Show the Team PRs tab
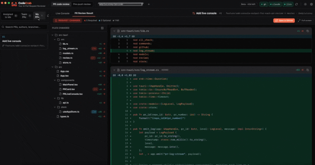 [26, 16]
